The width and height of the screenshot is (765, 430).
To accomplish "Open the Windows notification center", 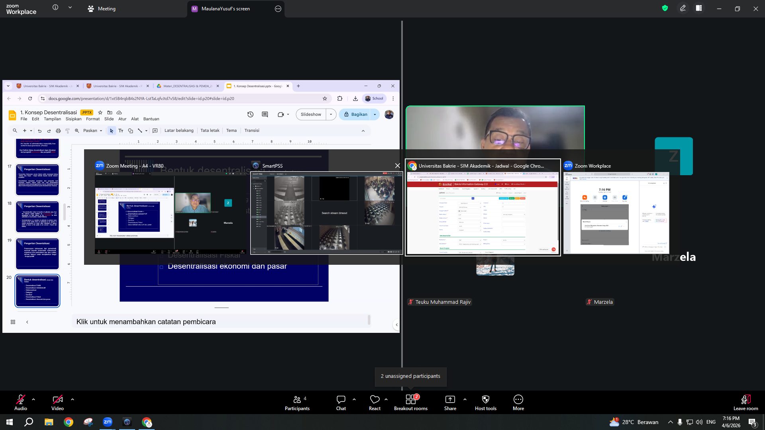I will (753, 422).
